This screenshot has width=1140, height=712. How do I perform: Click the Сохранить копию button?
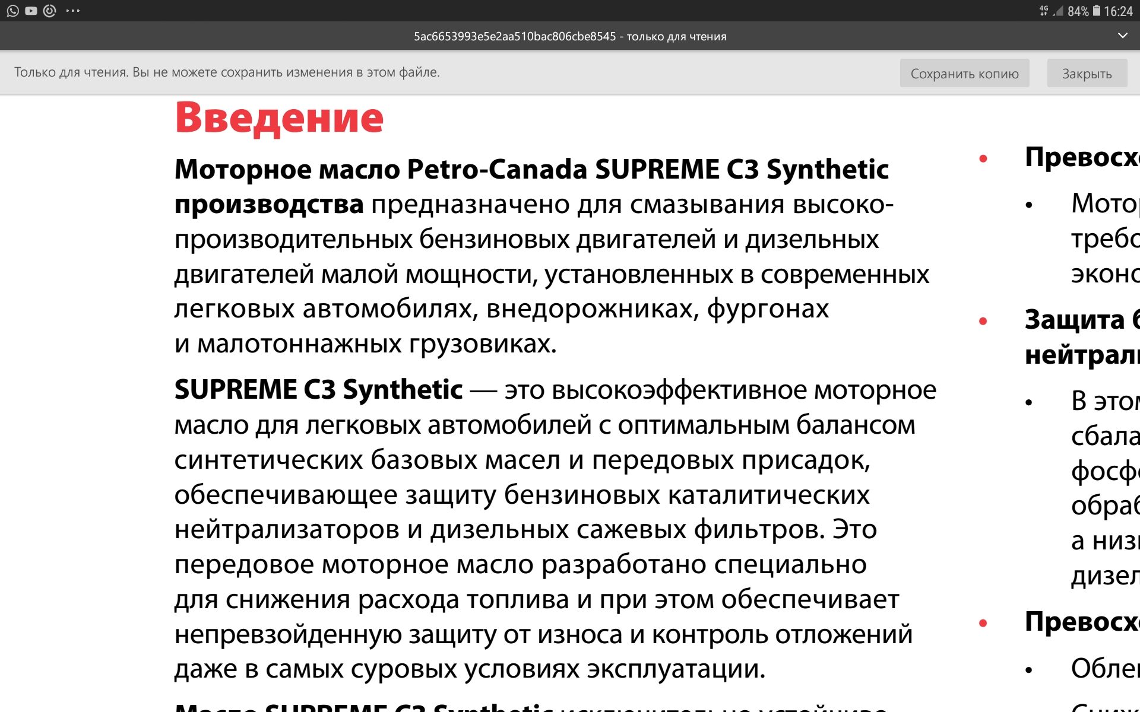click(x=964, y=74)
